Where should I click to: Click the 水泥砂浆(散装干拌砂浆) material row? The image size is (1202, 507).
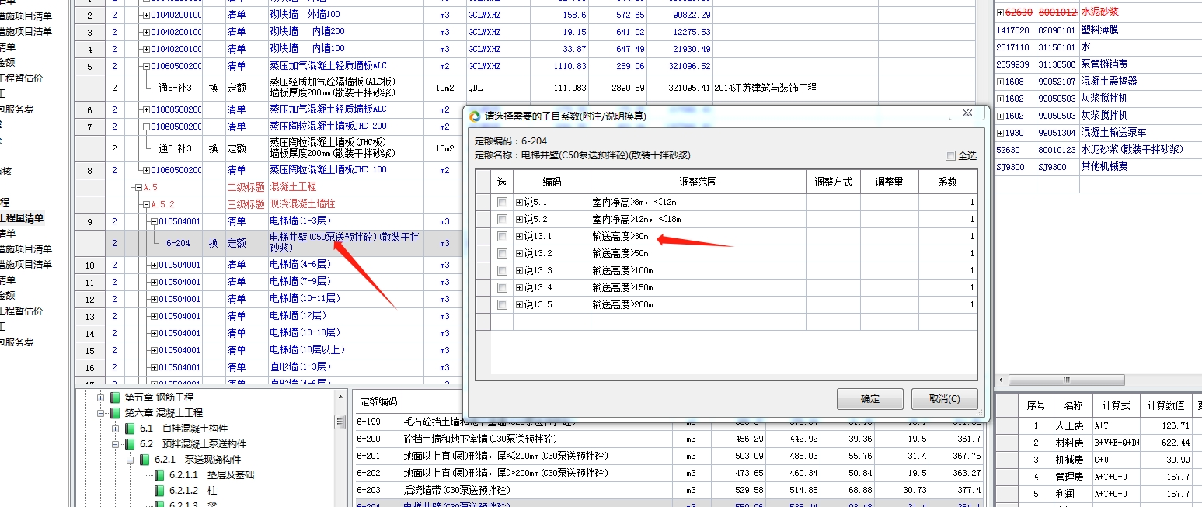tap(1097, 150)
